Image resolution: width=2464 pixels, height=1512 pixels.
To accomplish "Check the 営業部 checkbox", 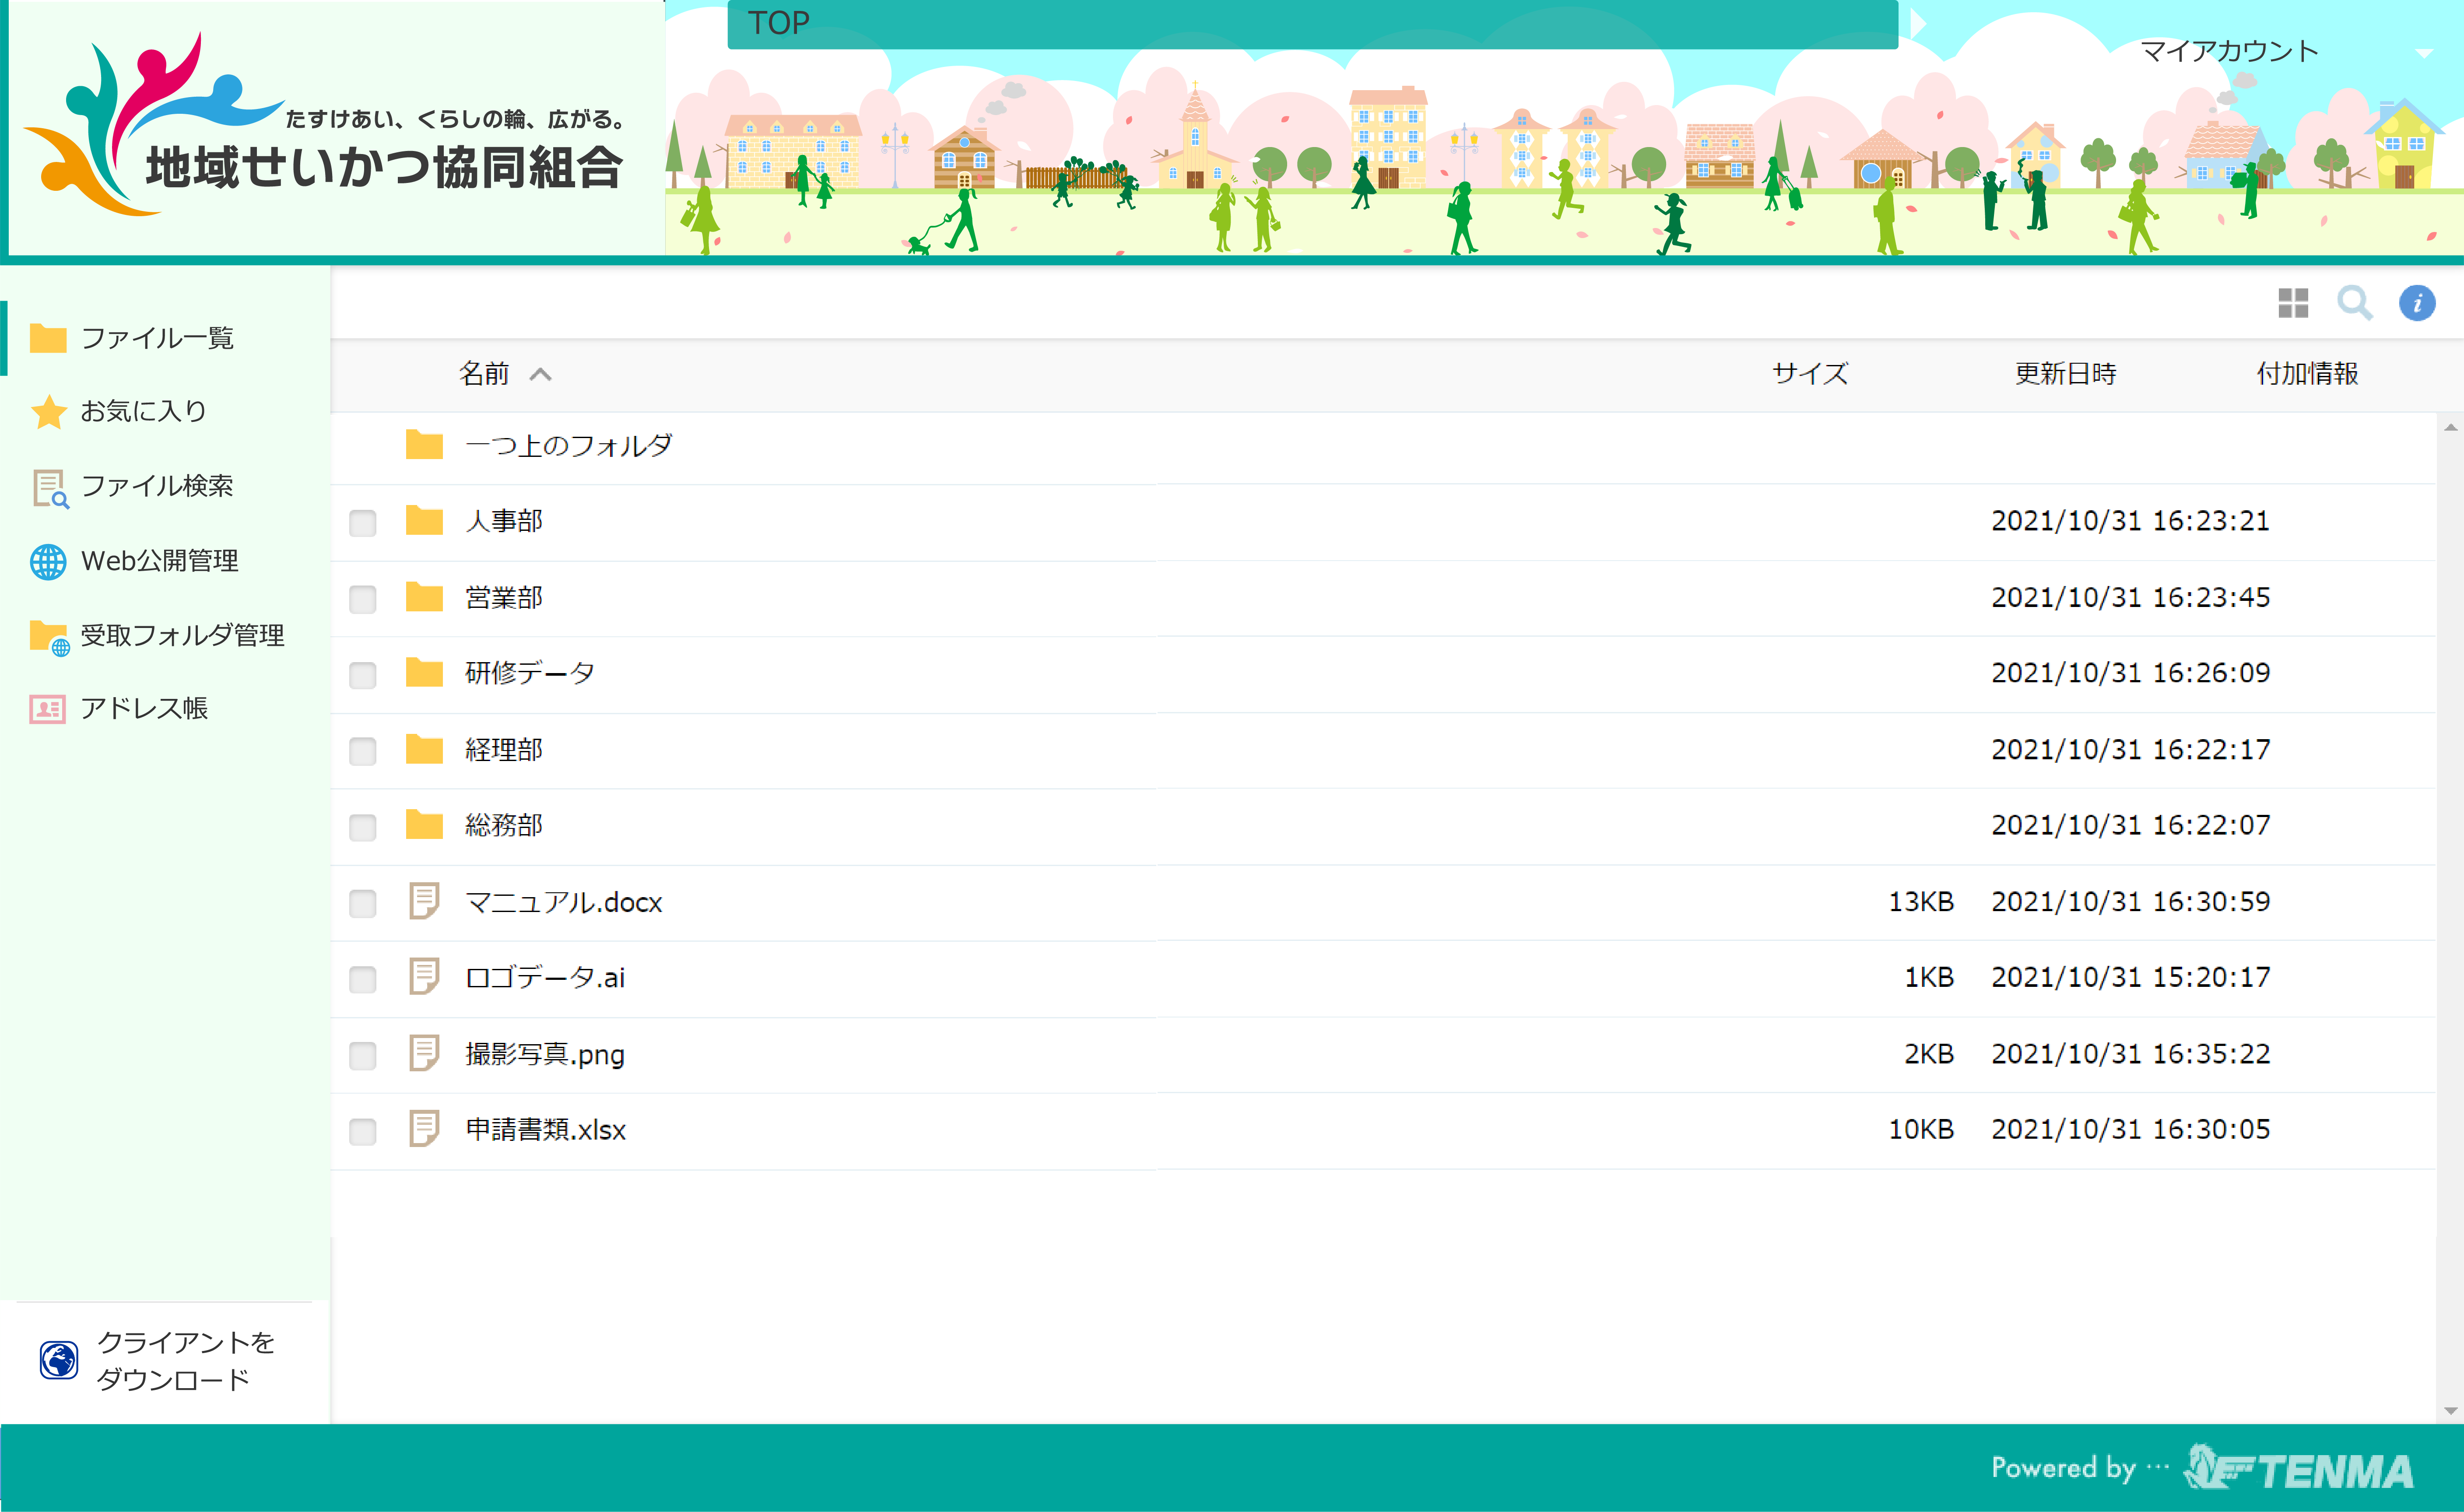I will 362,599.
